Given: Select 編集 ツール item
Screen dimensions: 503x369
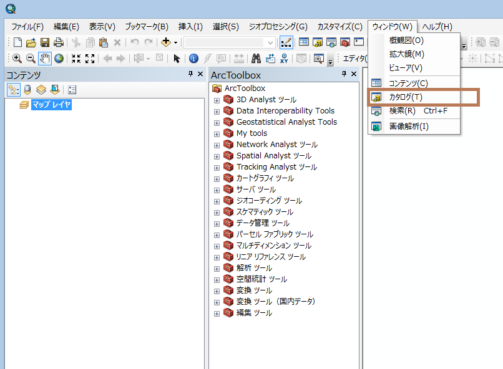Looking at the screenshot, I should click(254, 313).
